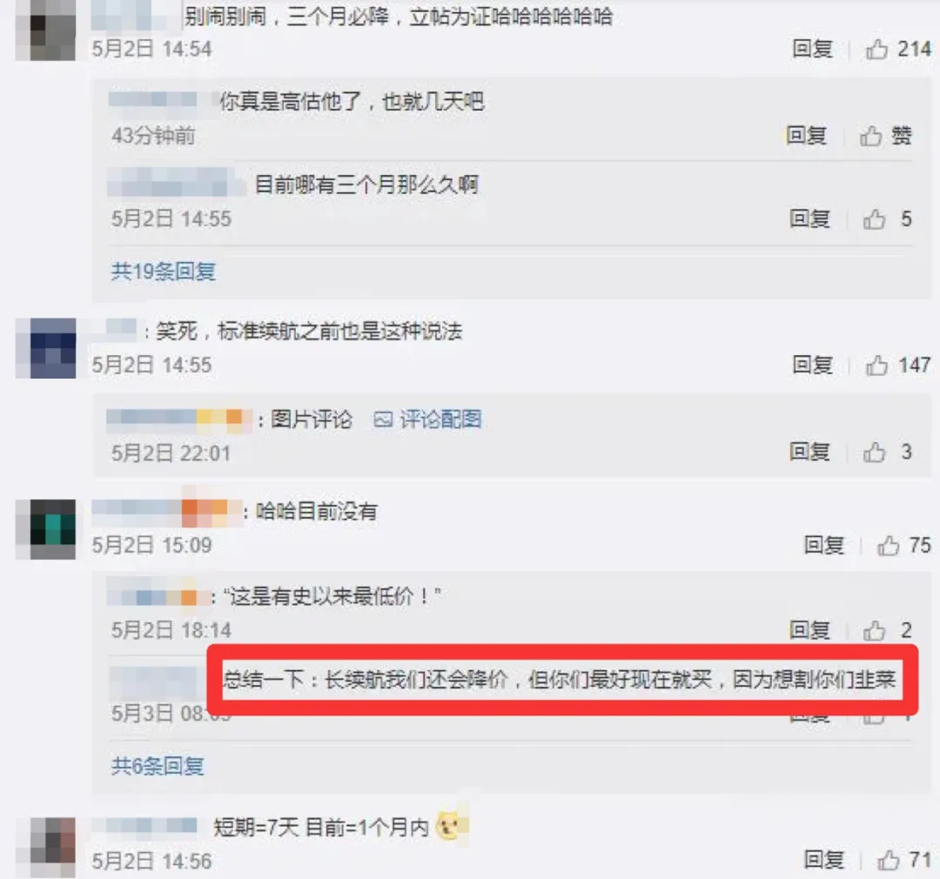Open the 评论配图 image icon
Image resolution: width=940 pixels, height=879 pixels.
tap(383, 419)
